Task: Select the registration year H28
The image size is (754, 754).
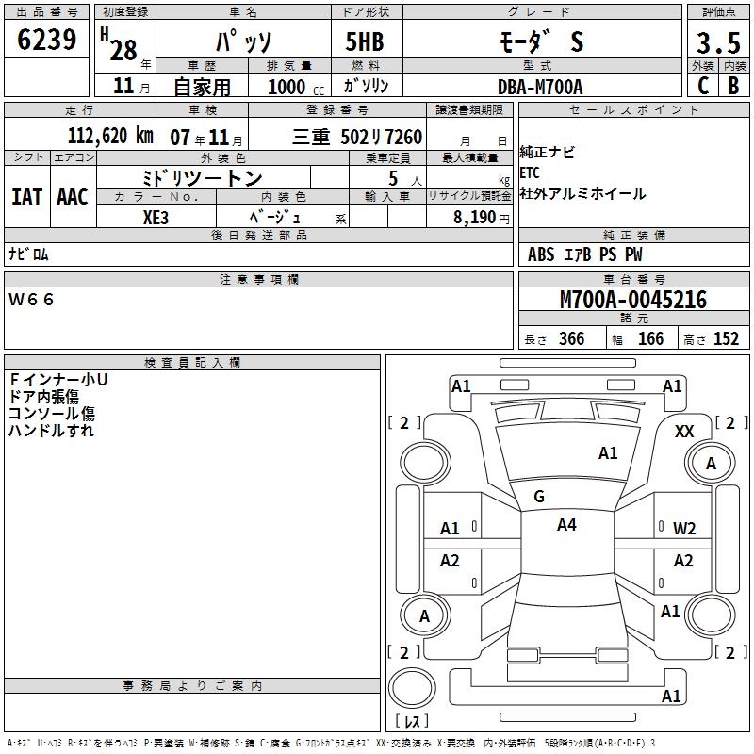Action: point(120,44)
